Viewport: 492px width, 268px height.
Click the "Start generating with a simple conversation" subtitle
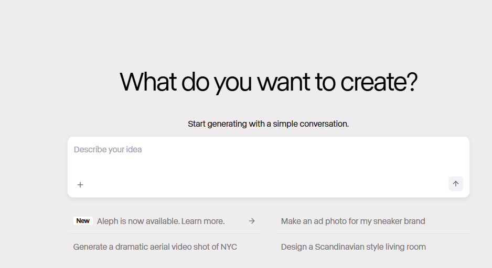click(x=268, y=124)
